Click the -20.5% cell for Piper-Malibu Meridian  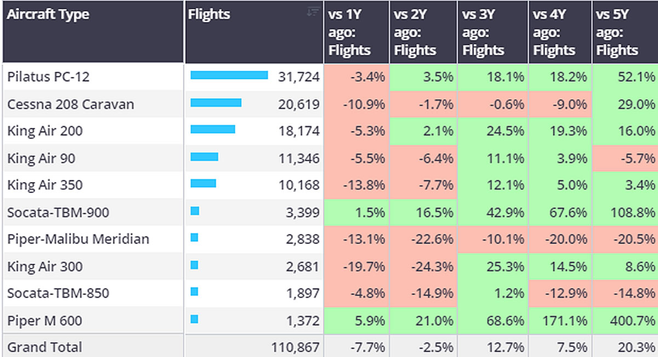pyautogui.click(x=625, y=239)
